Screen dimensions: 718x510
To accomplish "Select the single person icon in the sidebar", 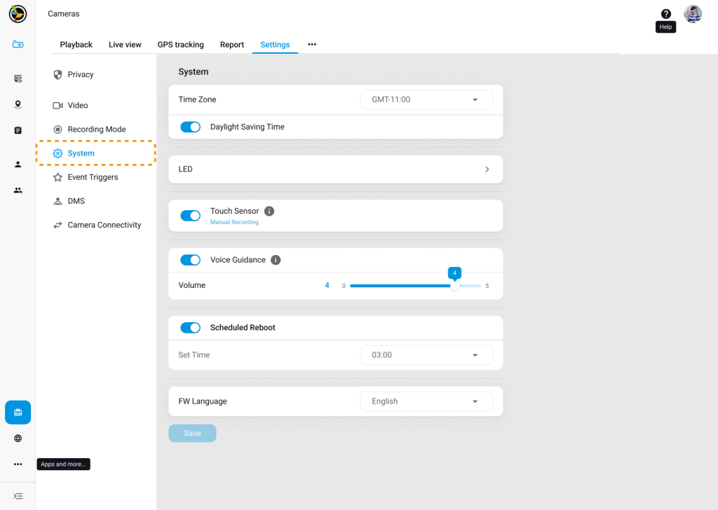I will pyautogui.click(x=18, y=164).
